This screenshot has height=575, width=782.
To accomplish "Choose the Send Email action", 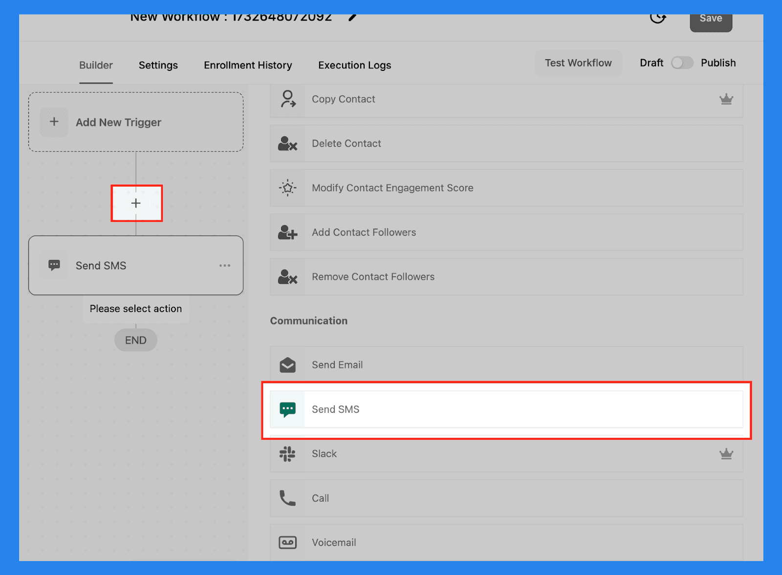I will point(506,365).
